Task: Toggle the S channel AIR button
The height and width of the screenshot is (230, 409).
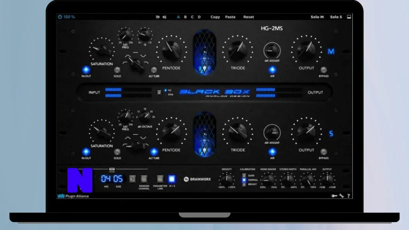Action: pos(272,152)
